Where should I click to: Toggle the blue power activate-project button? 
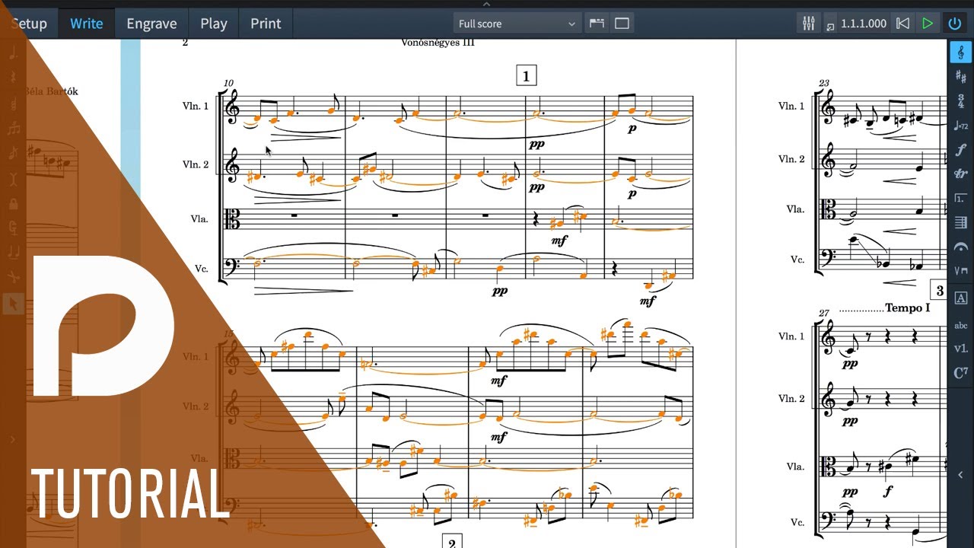(954, 24)
